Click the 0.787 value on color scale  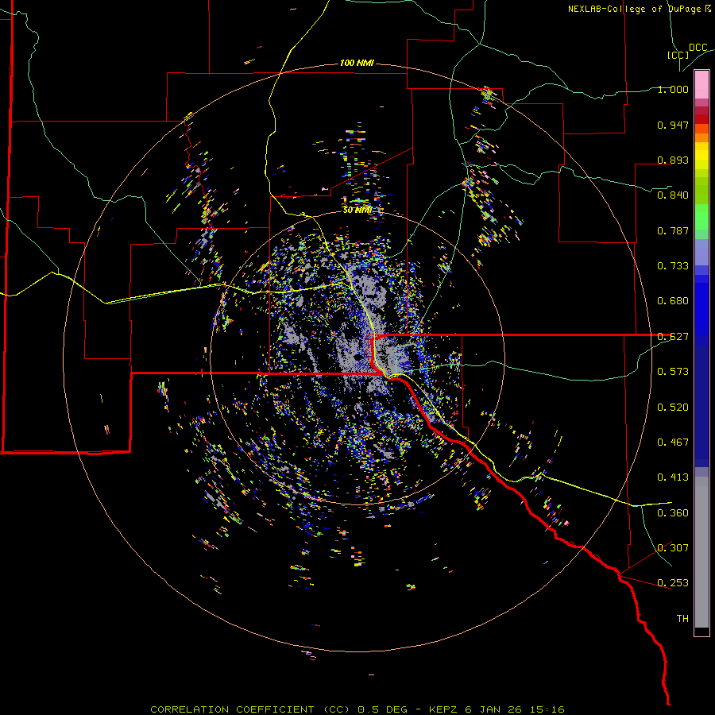click(673, 230)
